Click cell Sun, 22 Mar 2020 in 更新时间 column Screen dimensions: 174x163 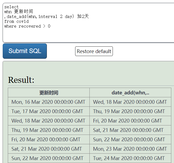pos(49,158)
